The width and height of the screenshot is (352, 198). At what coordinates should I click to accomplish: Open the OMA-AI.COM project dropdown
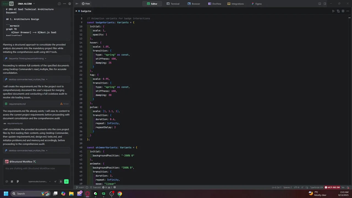[26, 4]
